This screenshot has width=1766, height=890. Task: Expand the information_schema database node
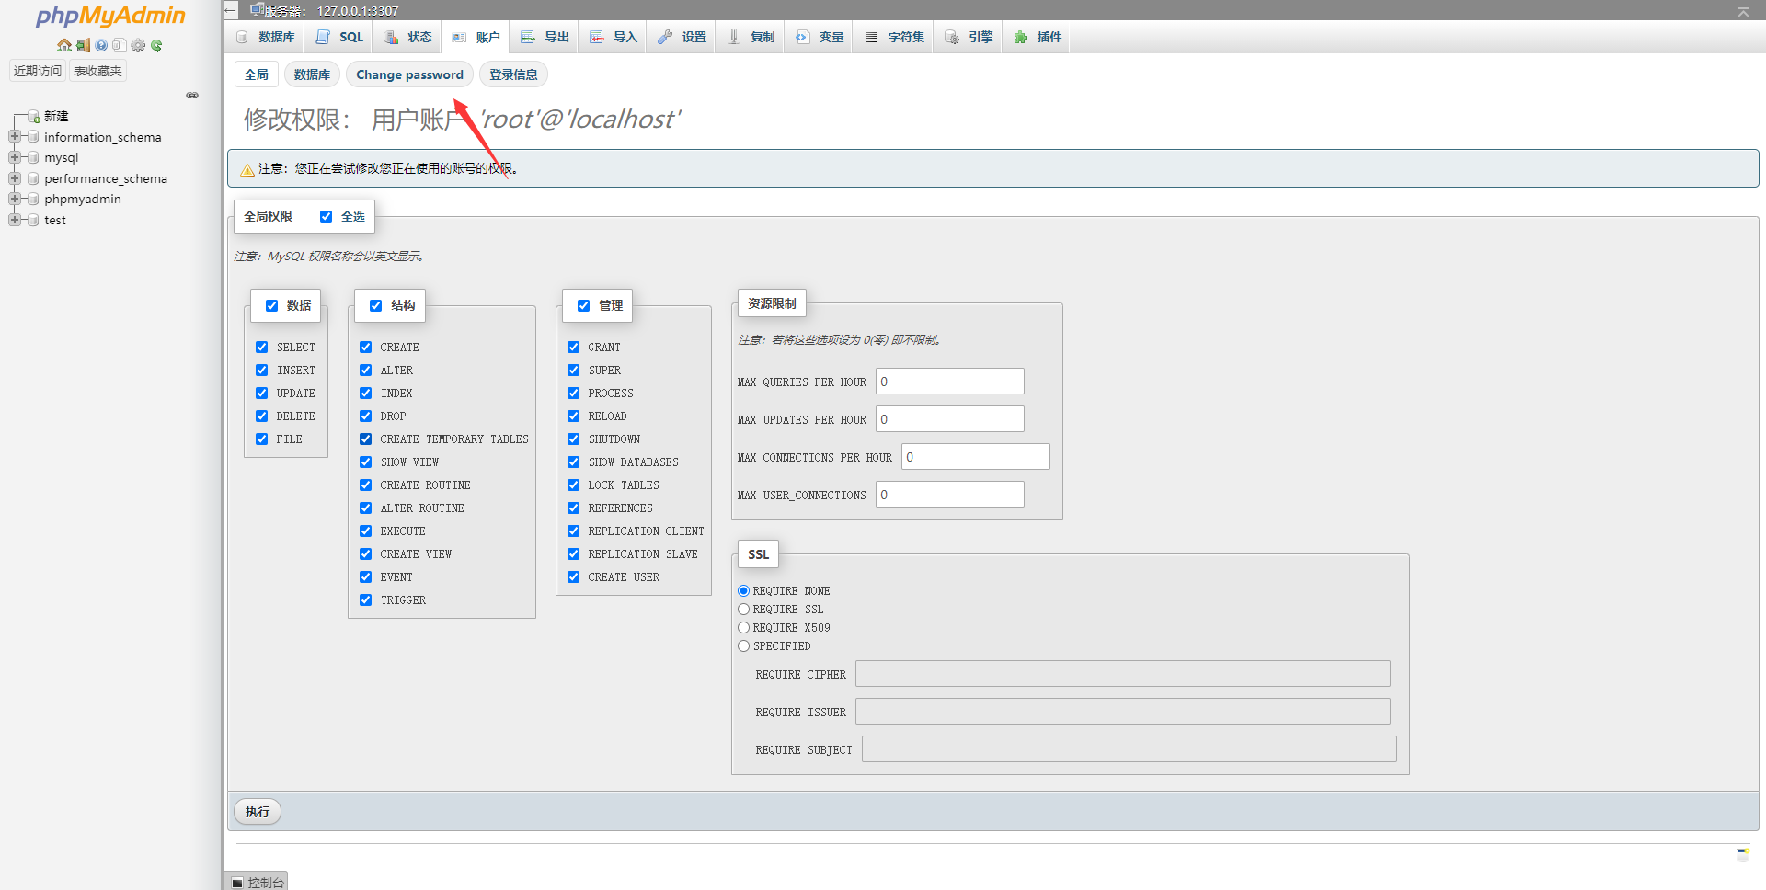(x=14, y=137)
